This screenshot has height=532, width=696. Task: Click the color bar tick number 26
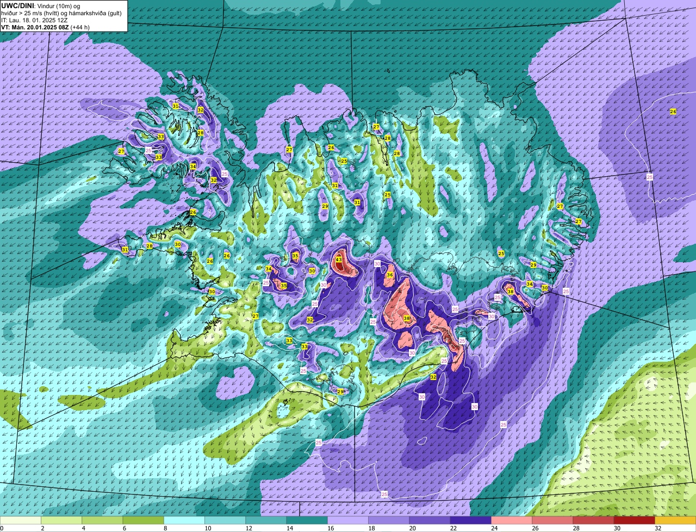tap(535, 528)
